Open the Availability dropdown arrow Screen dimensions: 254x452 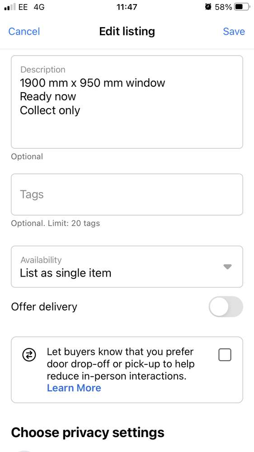227,267
